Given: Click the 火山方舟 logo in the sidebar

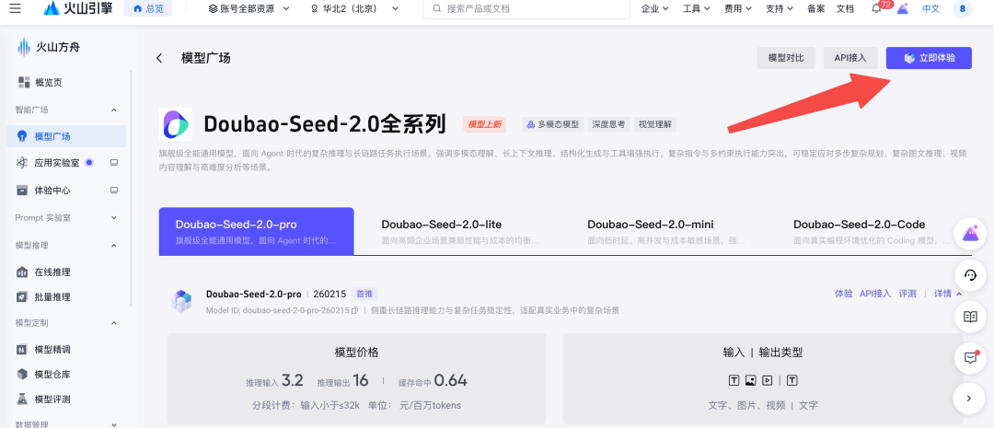Looking at the screenshot, I should click(x=50, y=47).
